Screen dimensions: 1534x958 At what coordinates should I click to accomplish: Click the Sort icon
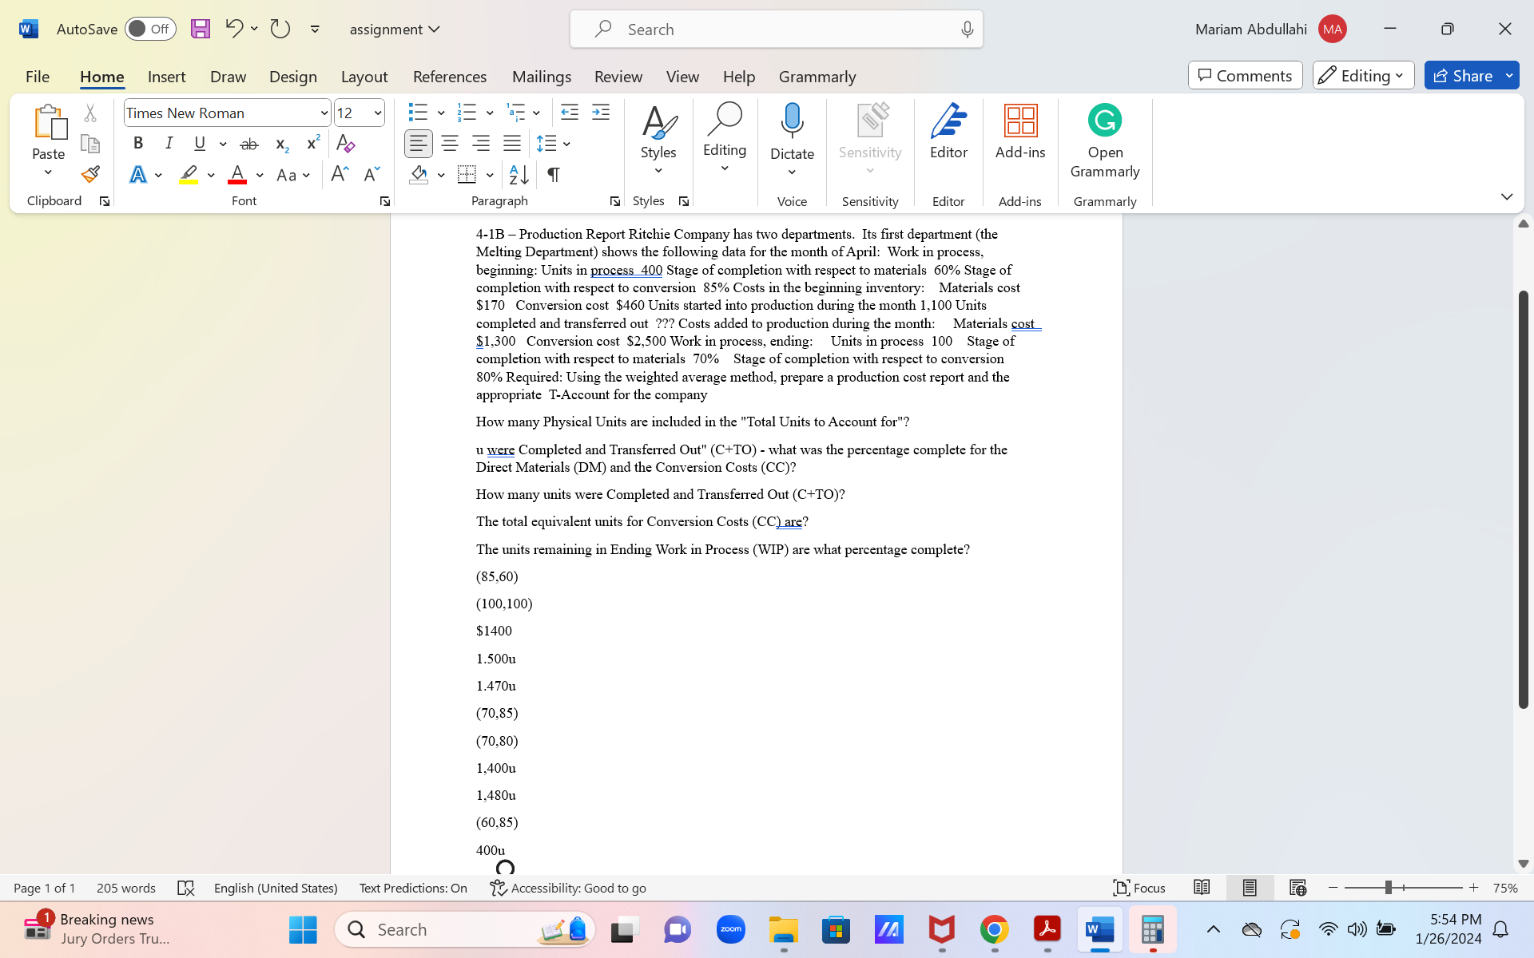519,174
